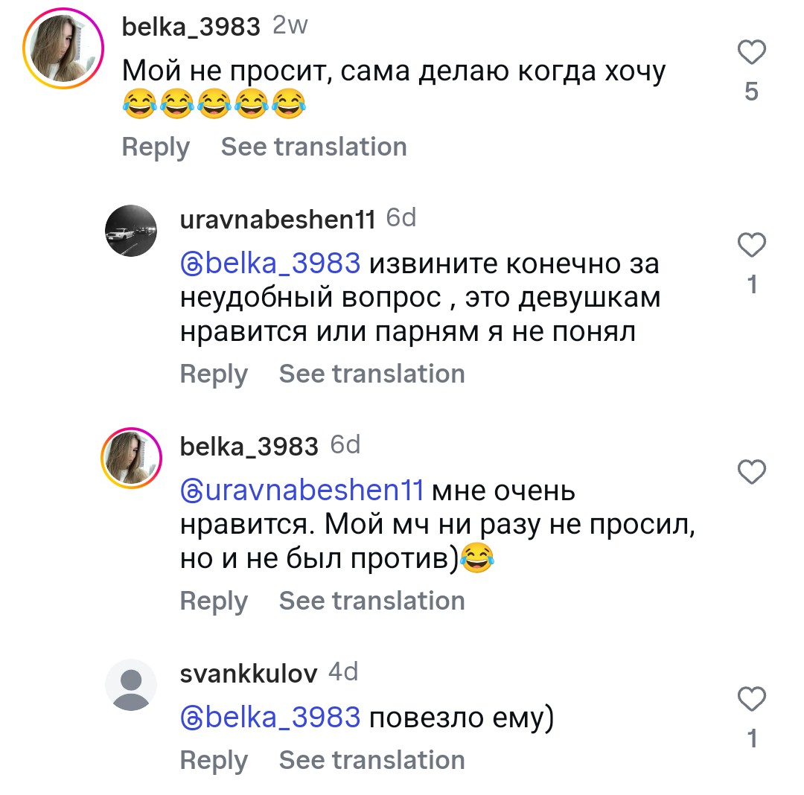Viewport: 804px width, 795px height.
Task: Open belka_3983's avatar on her reply
Action: [131, 458]
